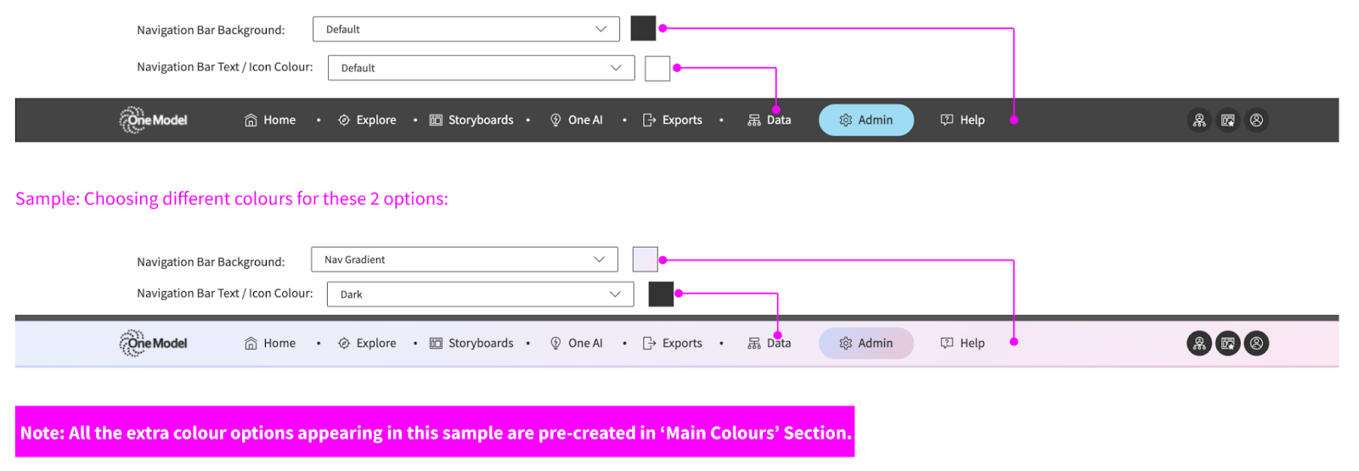Open Exports in the light gradient navigation bar
The image size is (1359, 471).
tap(673, 344)
